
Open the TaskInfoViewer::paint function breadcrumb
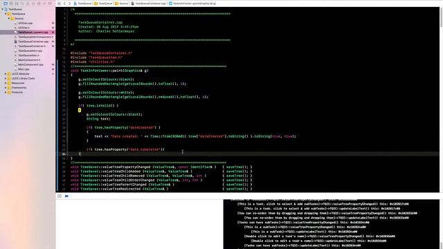[192, 3]
